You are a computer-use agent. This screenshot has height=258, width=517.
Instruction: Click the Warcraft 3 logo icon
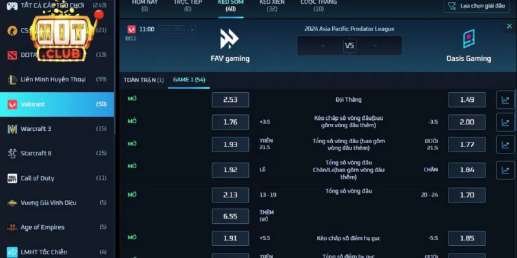tap(12, 129)
